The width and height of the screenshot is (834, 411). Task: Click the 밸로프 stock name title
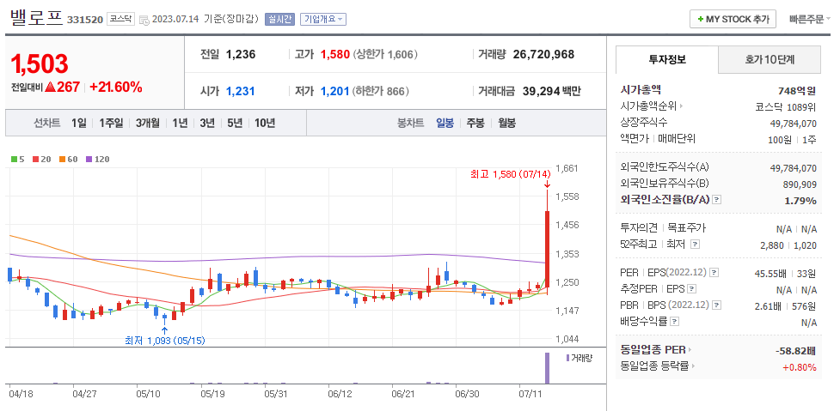tap(35, 18)
